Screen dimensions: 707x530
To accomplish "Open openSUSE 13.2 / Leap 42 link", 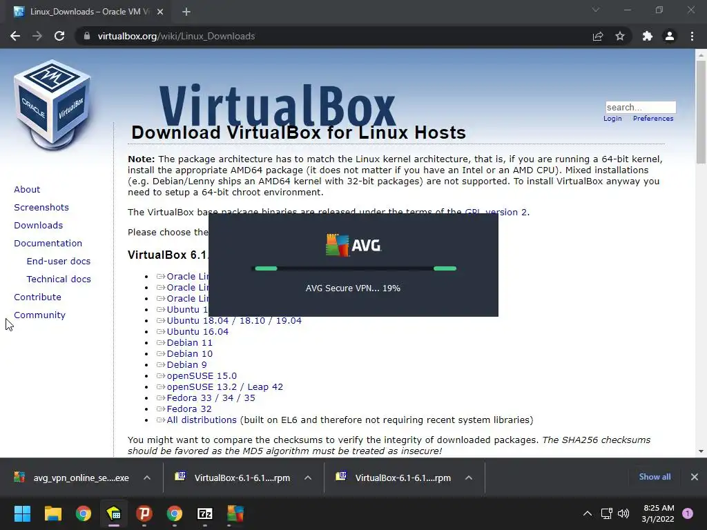I will 224,386.
